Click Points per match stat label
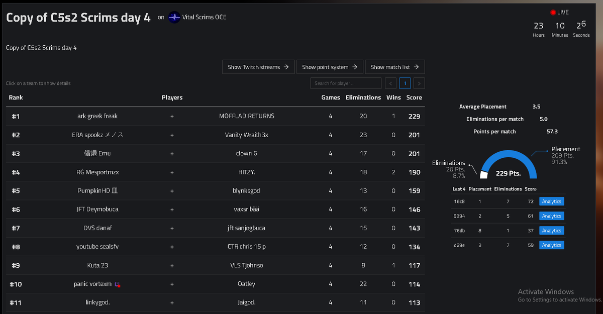 pos(494,131)
